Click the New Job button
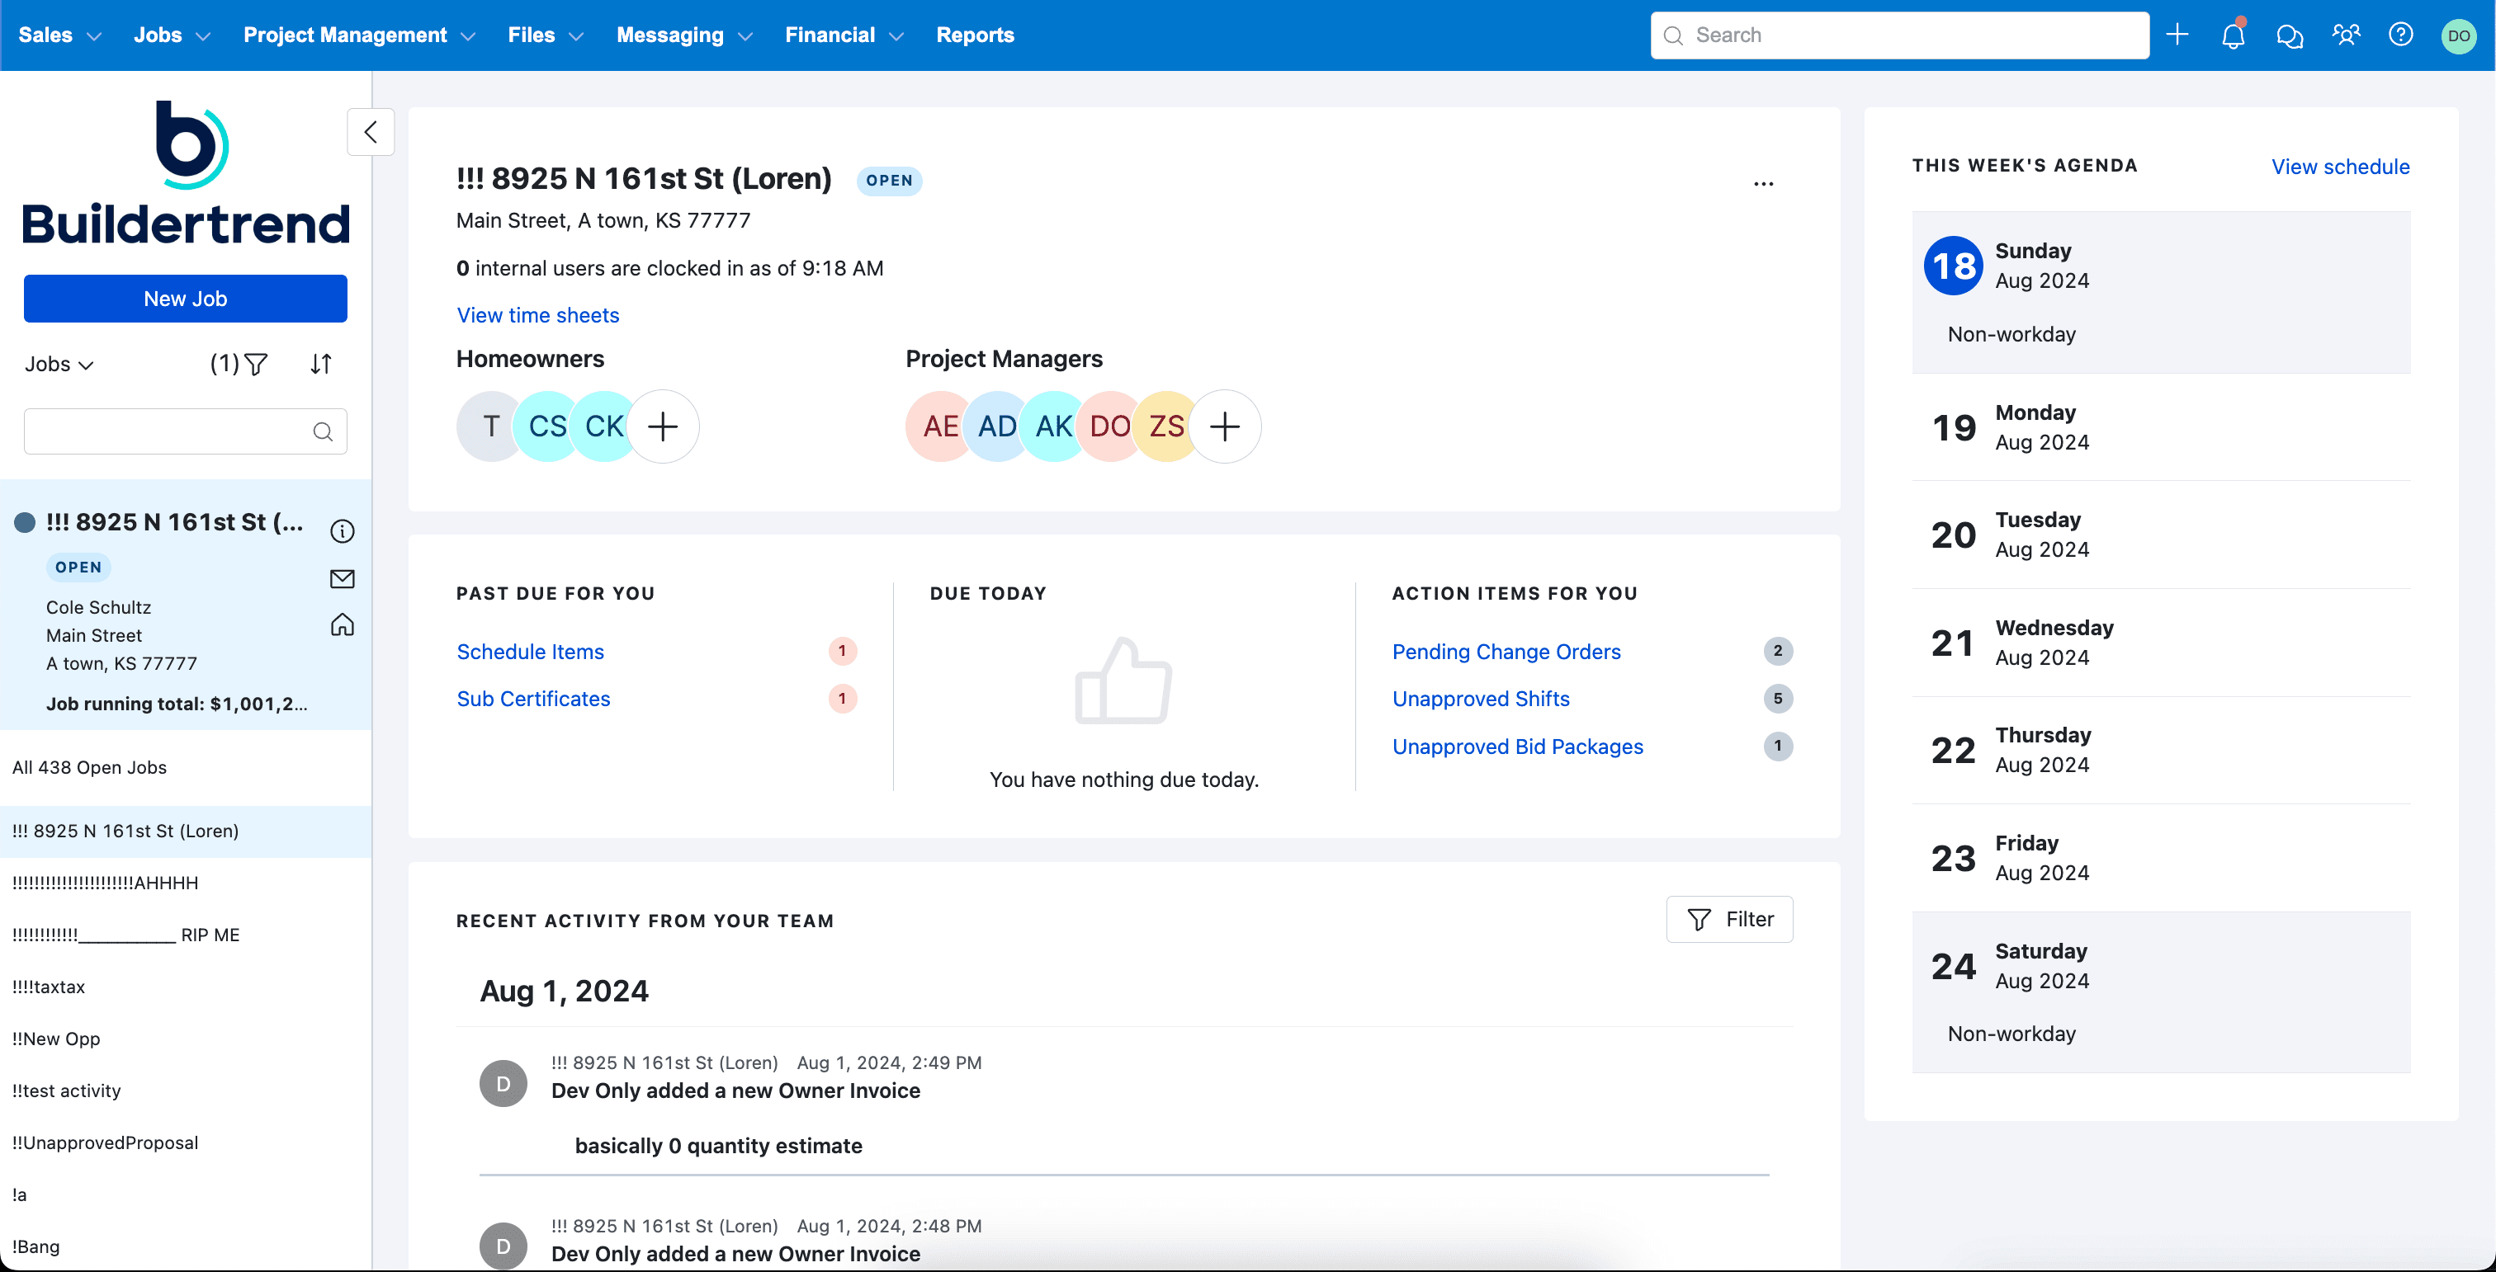Image resolution: width=2496 pixels, height=1272 pixels. [185, 298]
